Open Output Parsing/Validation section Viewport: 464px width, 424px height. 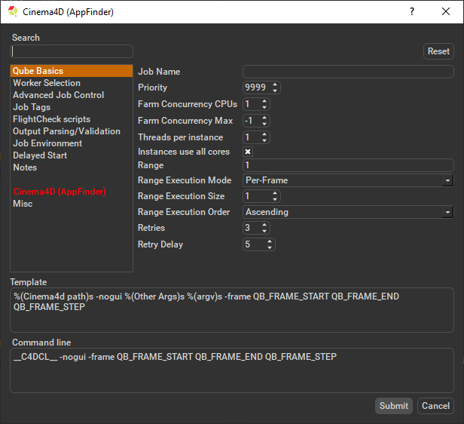(72, 131)
